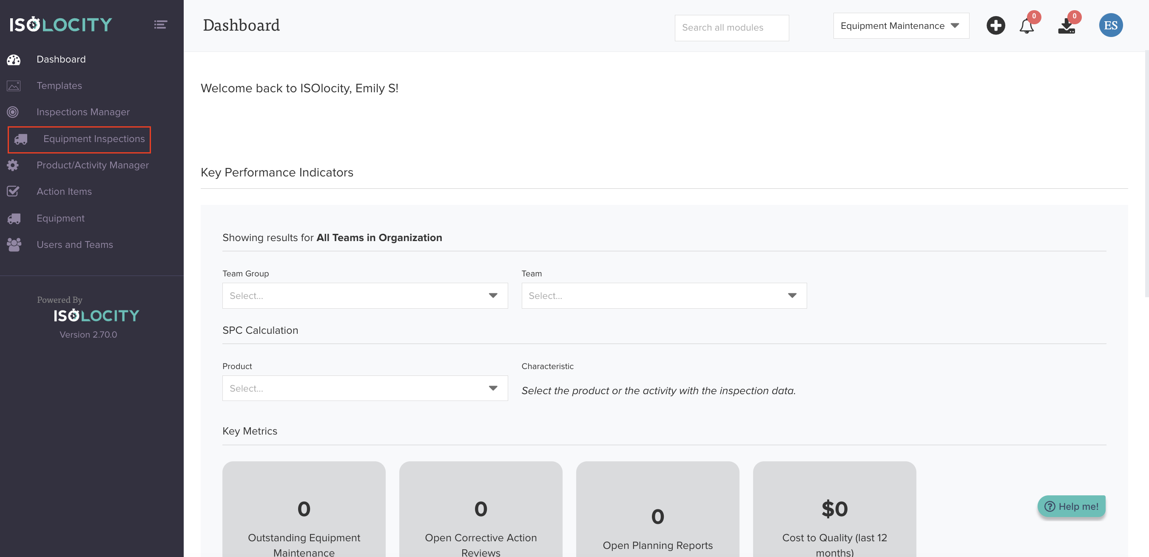Collapse the sidebar with the hamburger icon
Image resolution: width=1149 pixels, height=557 pixels.
161,25
